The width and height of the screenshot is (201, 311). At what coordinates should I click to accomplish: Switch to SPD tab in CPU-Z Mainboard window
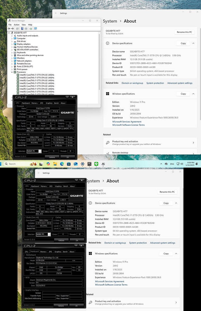pyautogui.click(x=50, y=252)
